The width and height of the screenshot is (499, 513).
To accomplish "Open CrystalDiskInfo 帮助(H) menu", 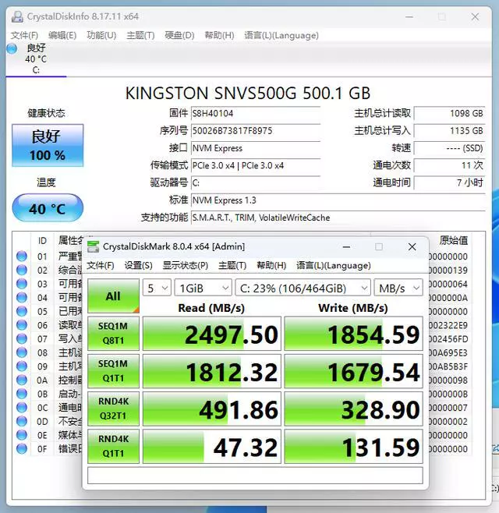I will coord(219,35).
